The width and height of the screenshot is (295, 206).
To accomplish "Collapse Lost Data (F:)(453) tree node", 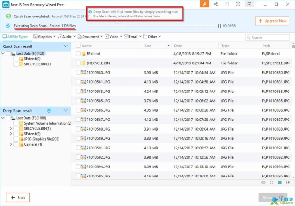I will click(3, 53).
